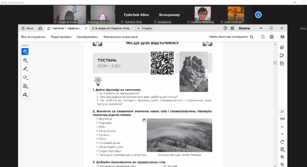The height and width of the screenshot is (167, 307).
Task: Choose the Highlight pen tool
Action: point(25,69)
